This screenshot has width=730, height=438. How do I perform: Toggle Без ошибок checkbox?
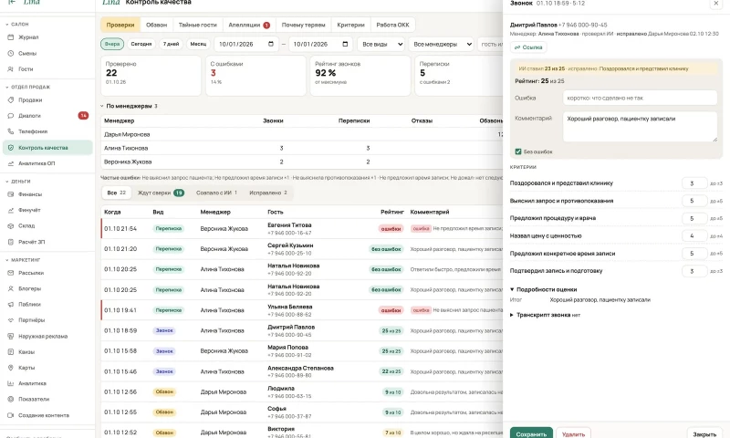pos(518,151)
